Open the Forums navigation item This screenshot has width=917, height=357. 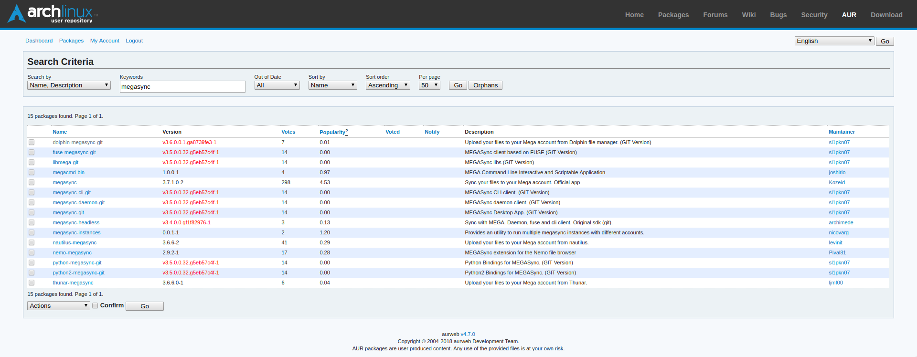click(715, 15)
